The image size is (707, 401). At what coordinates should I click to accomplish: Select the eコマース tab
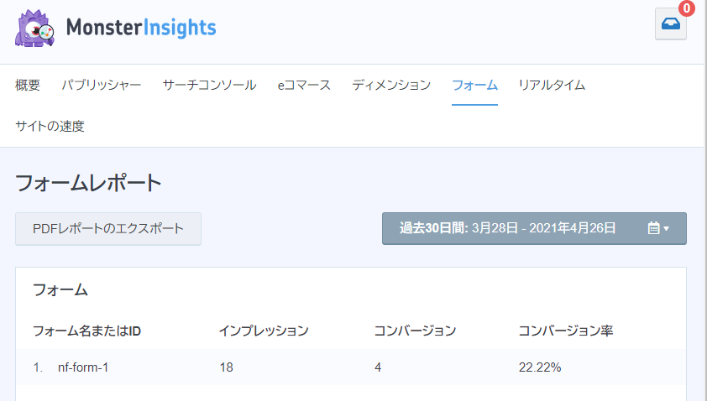(x=304, y=85)
